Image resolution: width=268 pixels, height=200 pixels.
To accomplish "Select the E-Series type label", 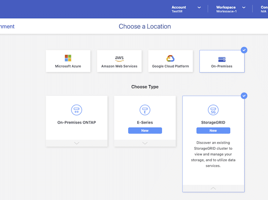I will tap(145, 123).
